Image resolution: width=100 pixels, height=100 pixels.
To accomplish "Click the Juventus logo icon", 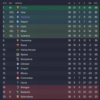I will [x=18, y=36].
